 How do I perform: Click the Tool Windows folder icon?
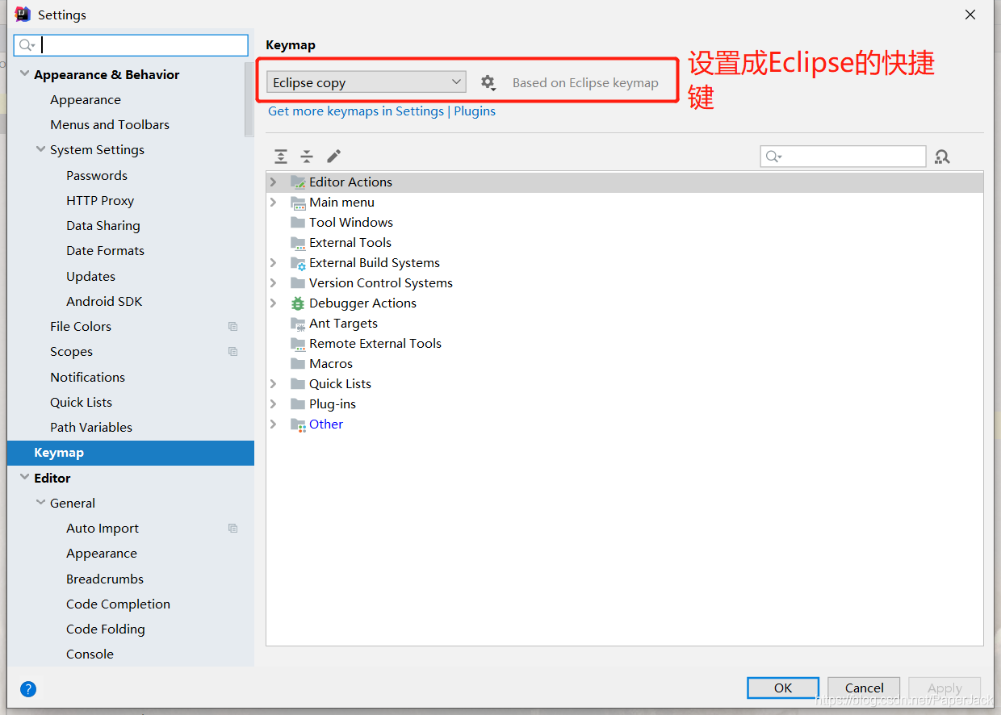[x=298, y=223]
